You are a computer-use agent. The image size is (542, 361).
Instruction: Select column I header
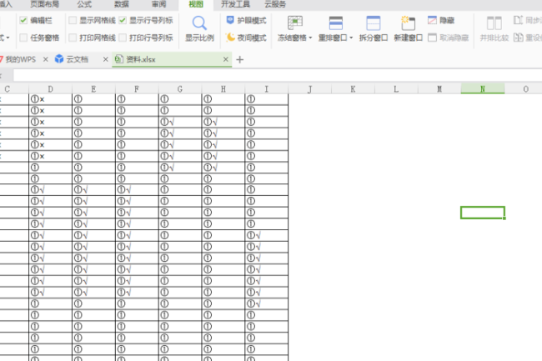[267, 89]
